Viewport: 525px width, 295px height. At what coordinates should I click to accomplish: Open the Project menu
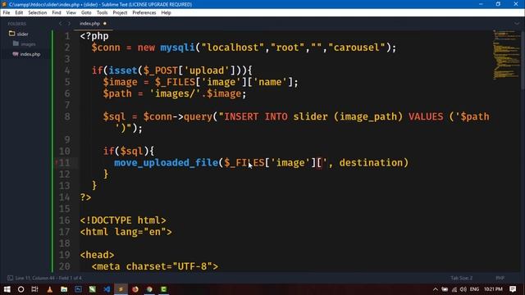120,13
